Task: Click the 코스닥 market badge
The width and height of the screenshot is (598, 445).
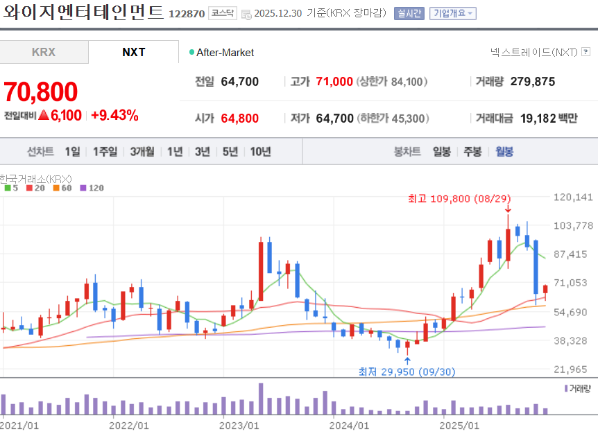Action: point(223,13)
